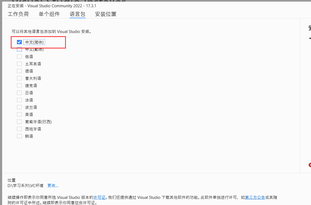Tick the 韩语 checkbox
311x205 pixels.
click(19, 136)
